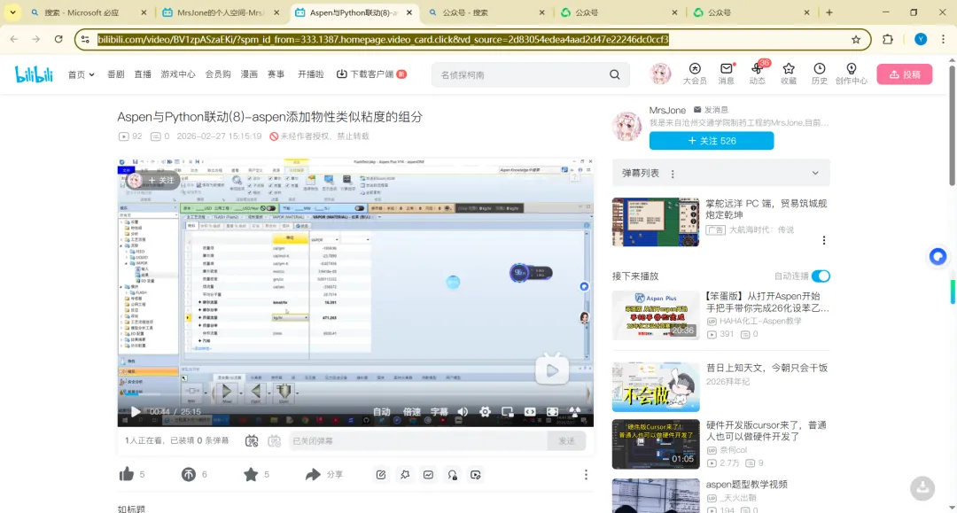Open 游戏中心 in the navigation
Viewport: 957px width, 513px height.
(177, 74)
